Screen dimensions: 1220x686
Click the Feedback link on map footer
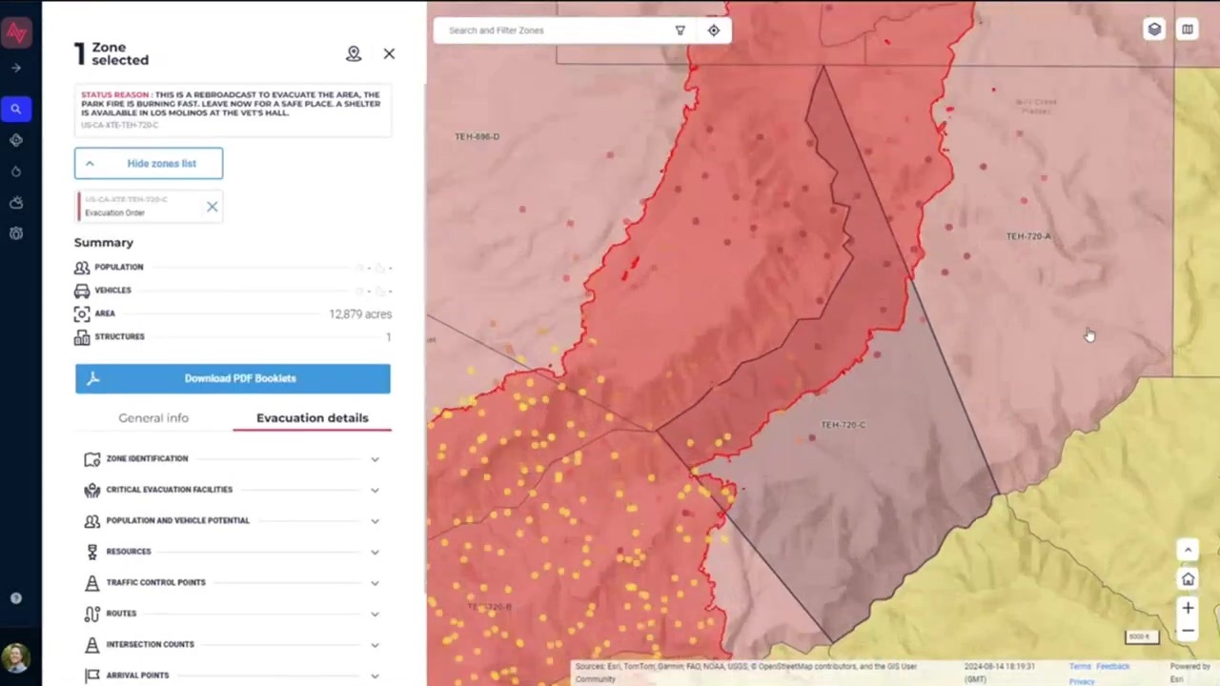coord(1112,667)
